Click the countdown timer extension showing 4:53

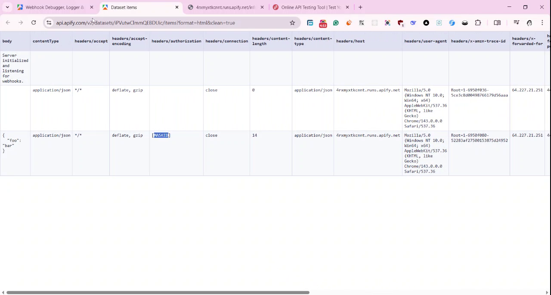coord(322,23)
